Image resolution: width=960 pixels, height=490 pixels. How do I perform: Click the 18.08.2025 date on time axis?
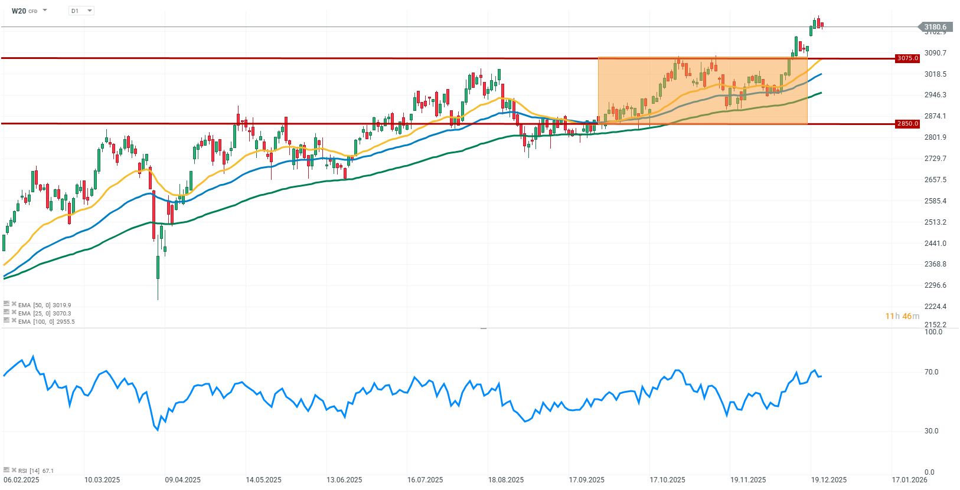click(506, 479)
